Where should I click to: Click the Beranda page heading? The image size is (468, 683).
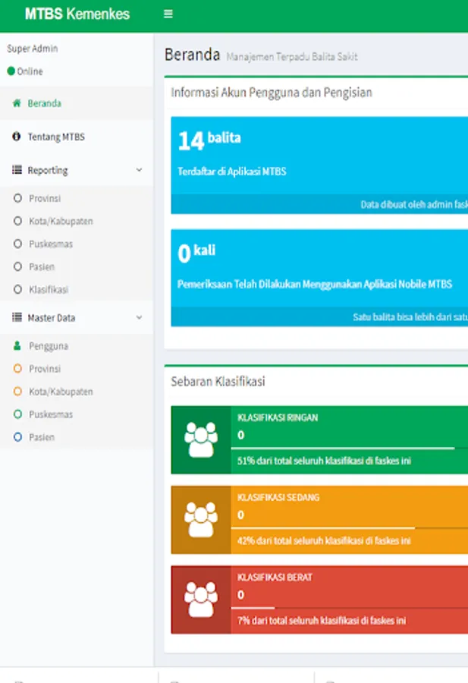pyautogui.click(x=192, y=55)
